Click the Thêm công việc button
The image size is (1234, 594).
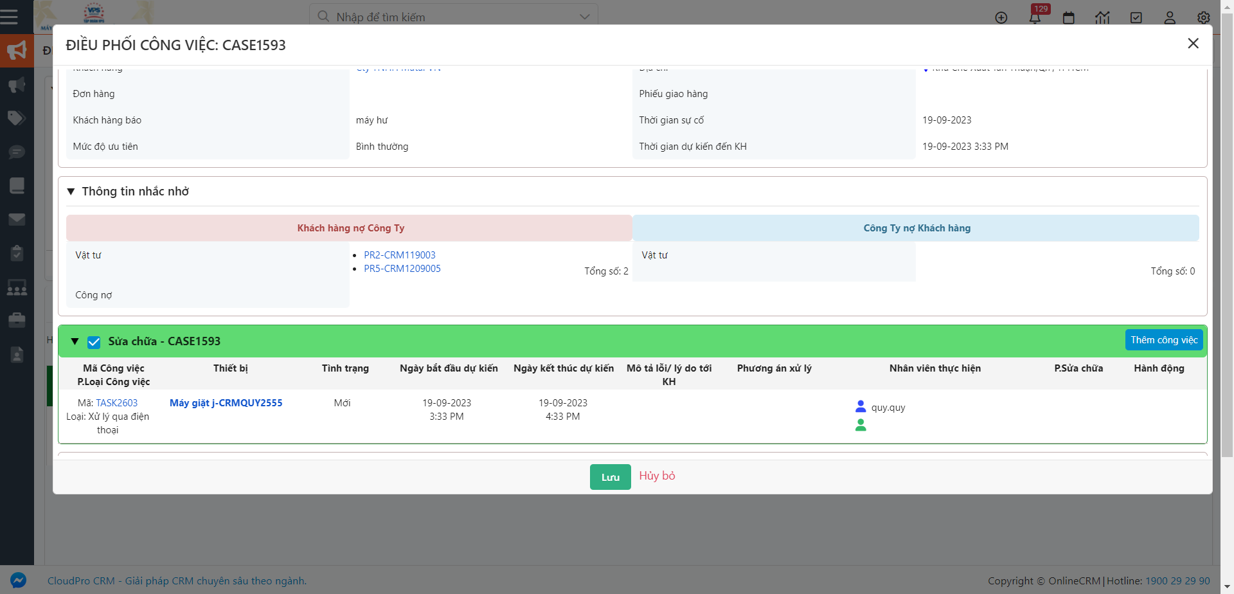pyautogui.click(x=1164, y=340)
